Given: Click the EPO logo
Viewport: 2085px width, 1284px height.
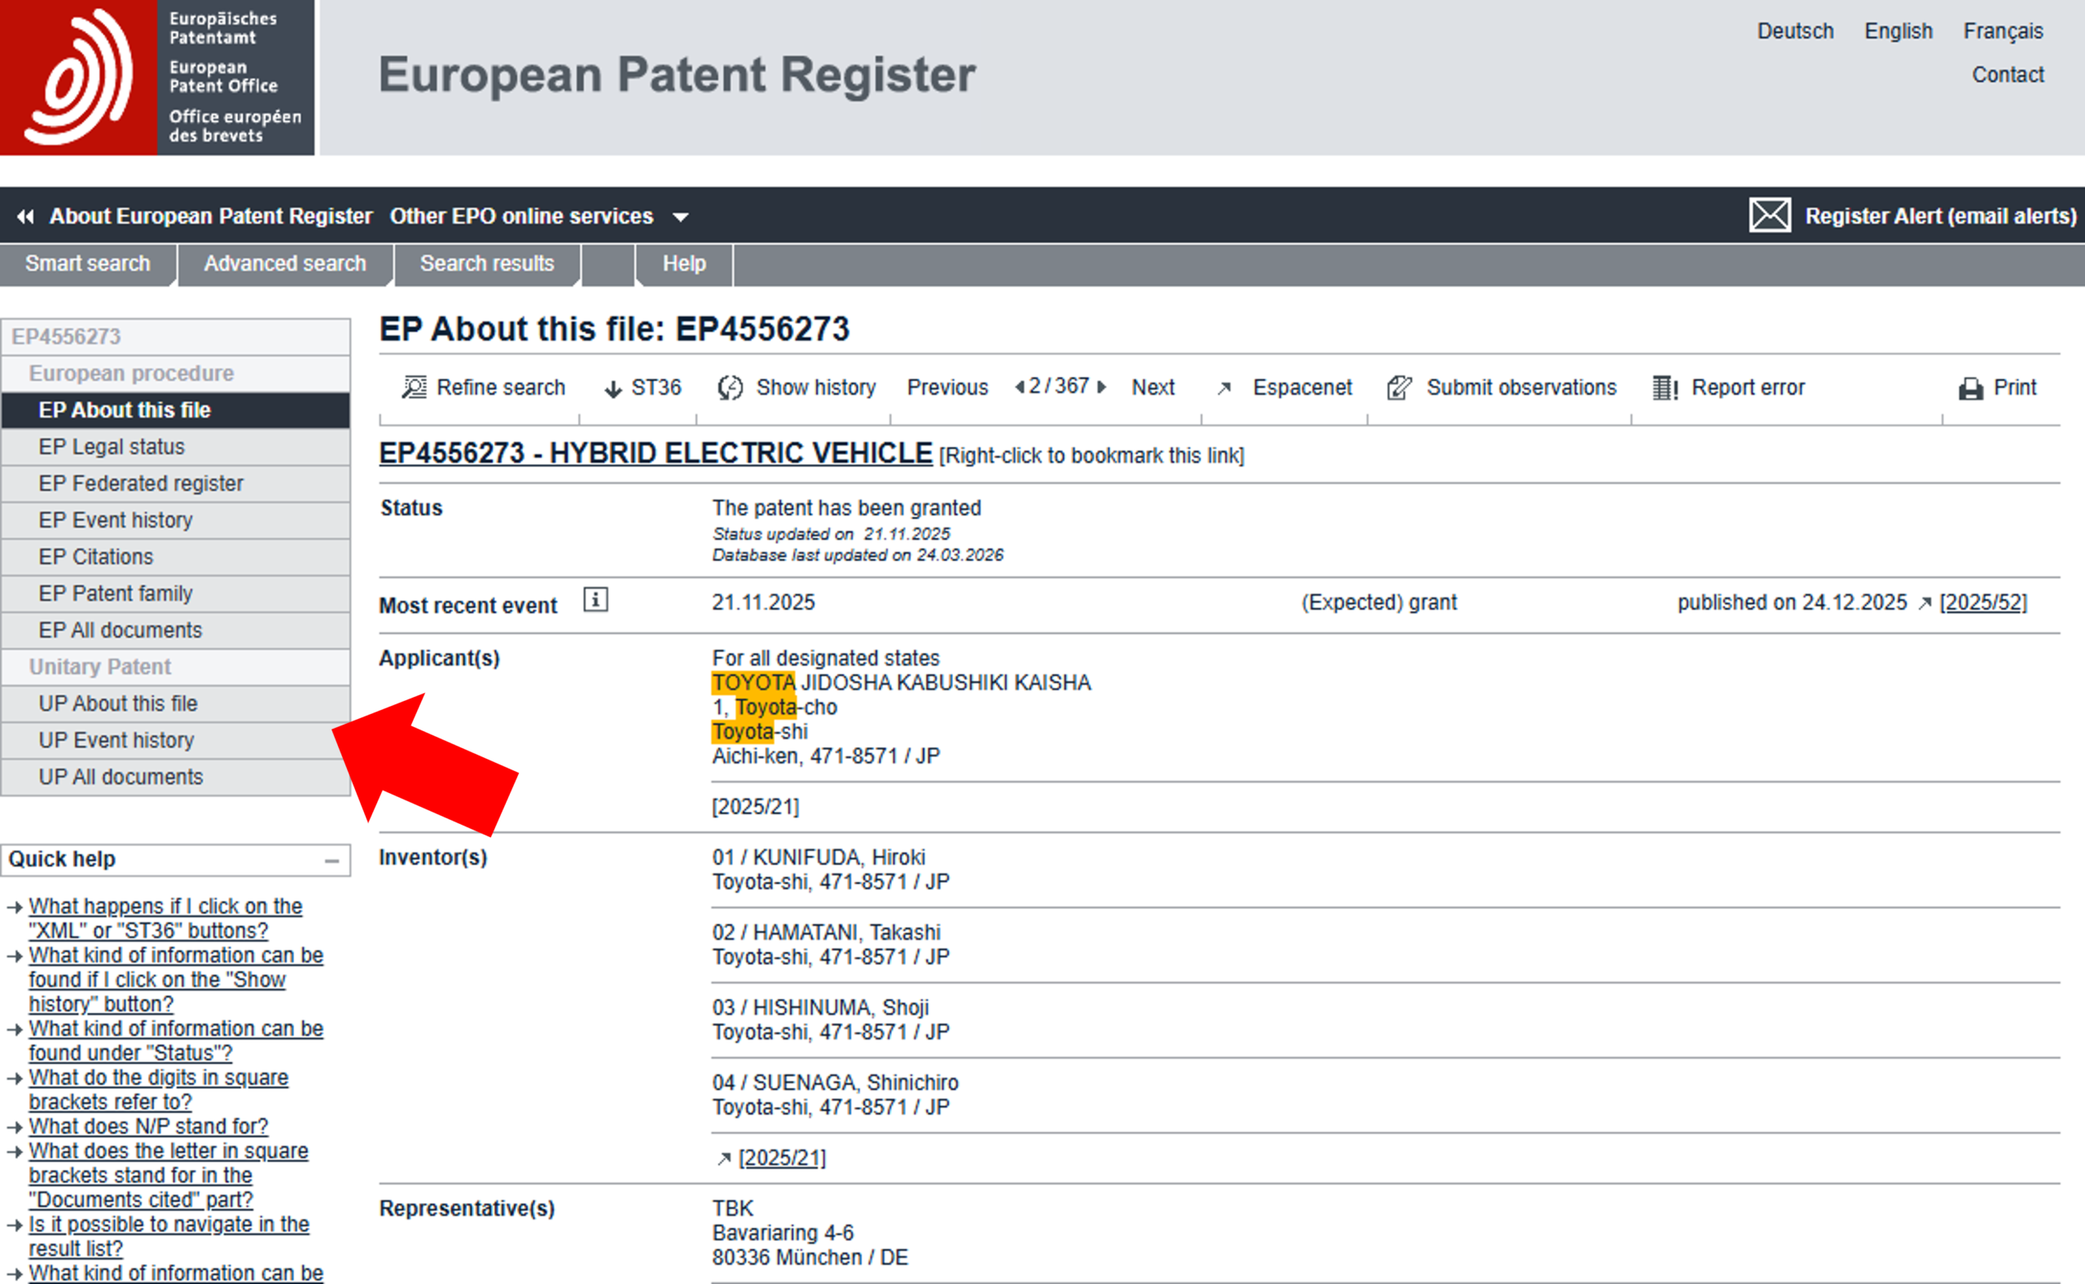Looking at the screenshot, I should tap(78, 77).
